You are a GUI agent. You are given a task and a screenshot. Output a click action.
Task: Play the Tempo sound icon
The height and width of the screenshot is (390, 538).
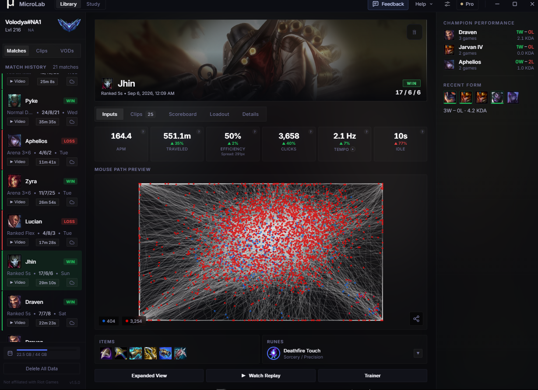click(353, 150)
